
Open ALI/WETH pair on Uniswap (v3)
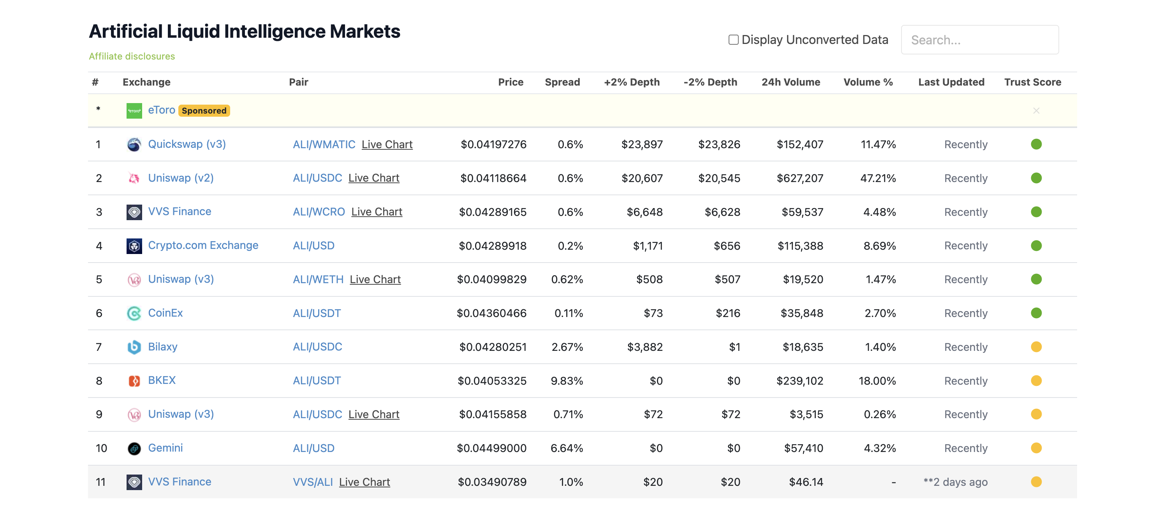(x=318, y=279)
